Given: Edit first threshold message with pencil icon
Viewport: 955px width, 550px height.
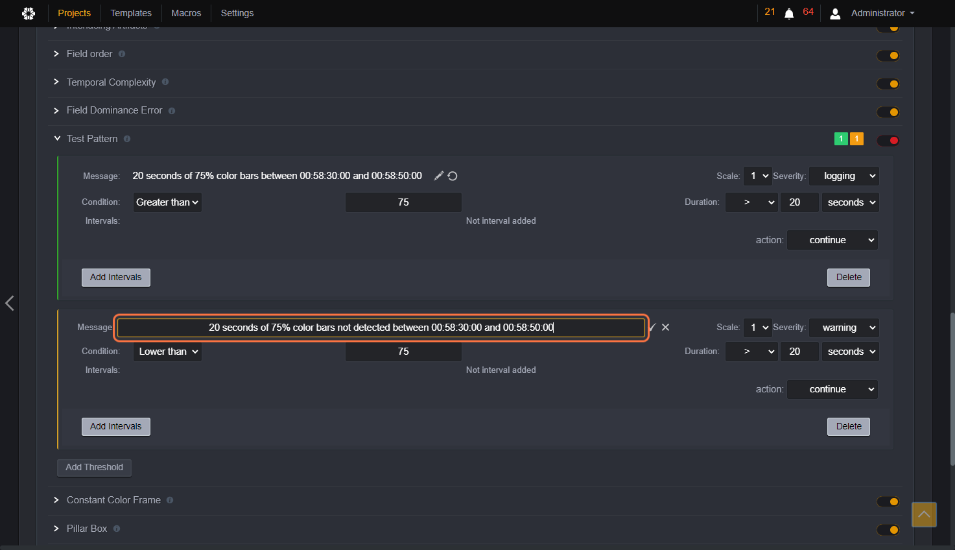Looking at the screenshot, I should [x=439, y=176].
